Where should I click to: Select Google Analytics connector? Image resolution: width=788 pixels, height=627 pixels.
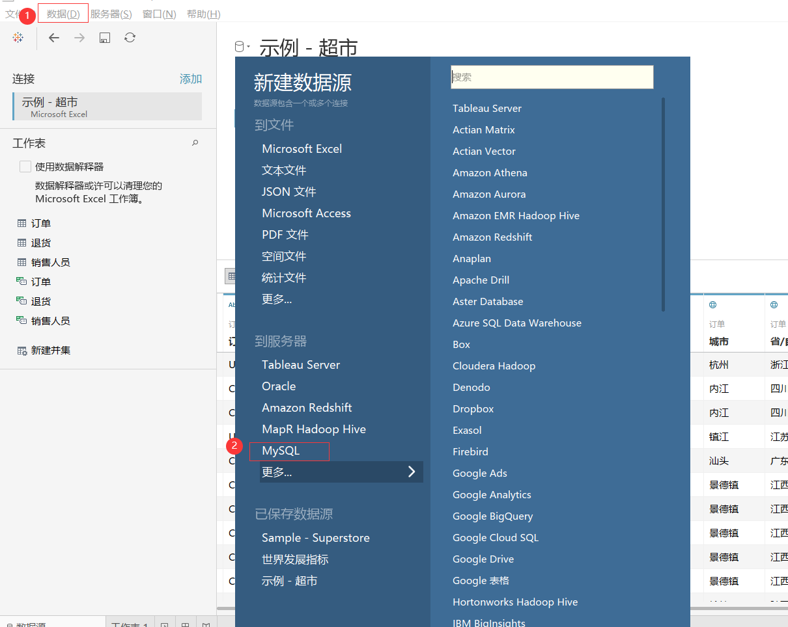pyautogui.click(x=492, y=494)
